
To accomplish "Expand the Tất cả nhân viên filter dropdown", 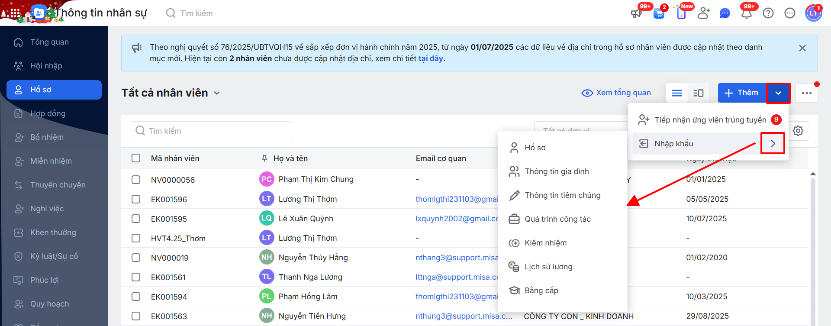I will [x=217, y=93].
